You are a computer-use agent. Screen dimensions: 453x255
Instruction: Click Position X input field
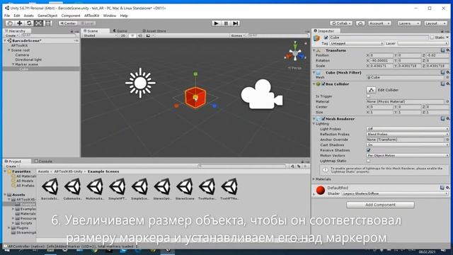[381, 55]
